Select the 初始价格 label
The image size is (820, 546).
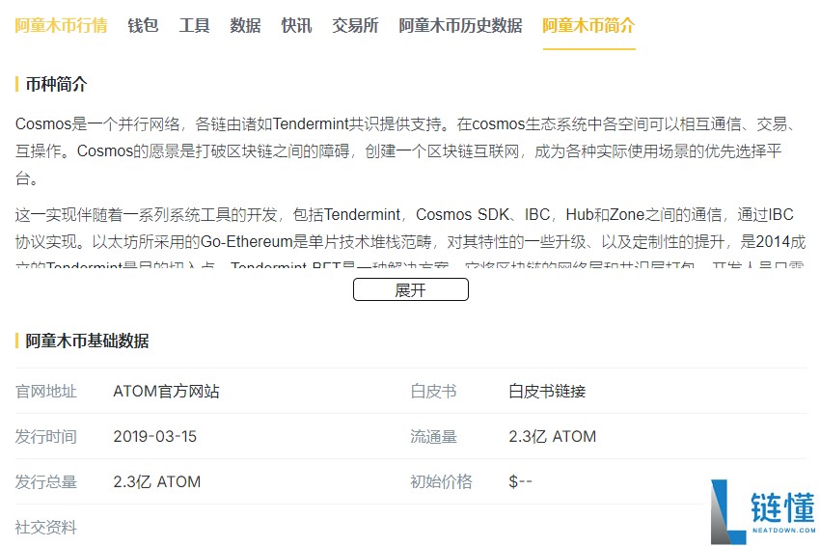click(442, 481)
